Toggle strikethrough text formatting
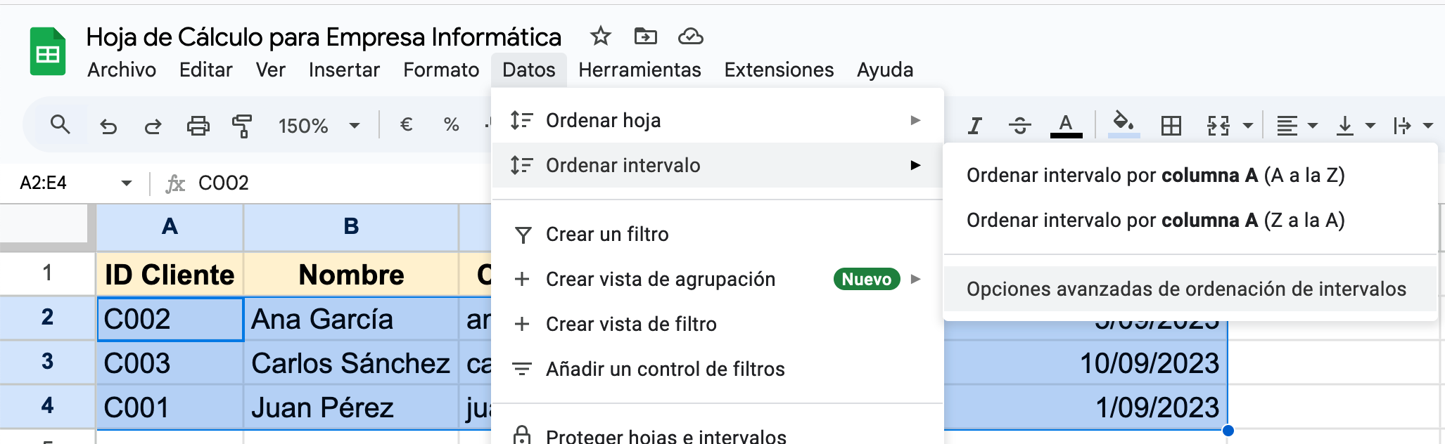Screen dimensions: 1445x444 pyautogui.click(x=1019, y=126)
